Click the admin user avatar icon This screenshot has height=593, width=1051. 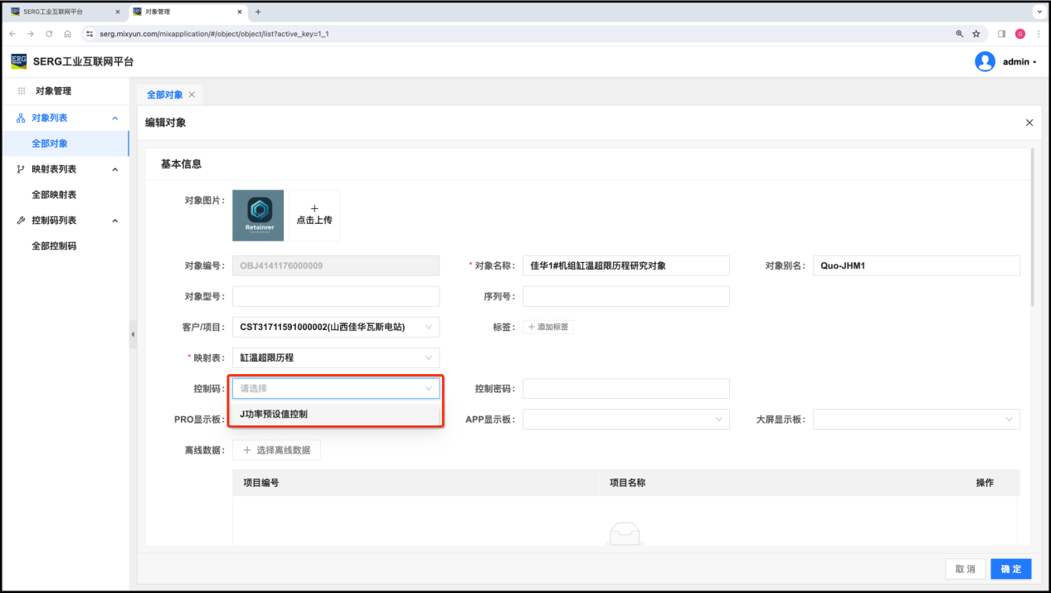985,61
